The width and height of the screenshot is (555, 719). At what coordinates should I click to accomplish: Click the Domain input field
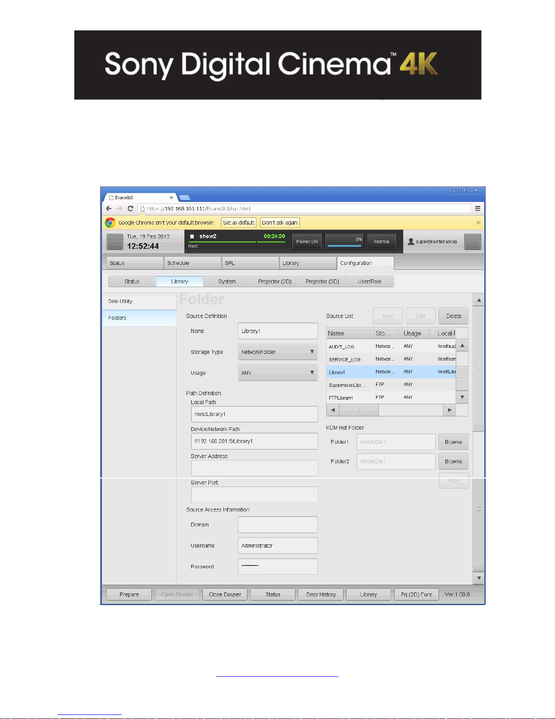278,525
